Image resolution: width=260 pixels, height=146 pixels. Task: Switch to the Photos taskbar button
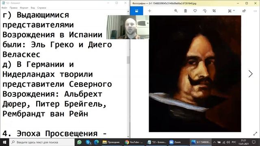coord(201,142)
